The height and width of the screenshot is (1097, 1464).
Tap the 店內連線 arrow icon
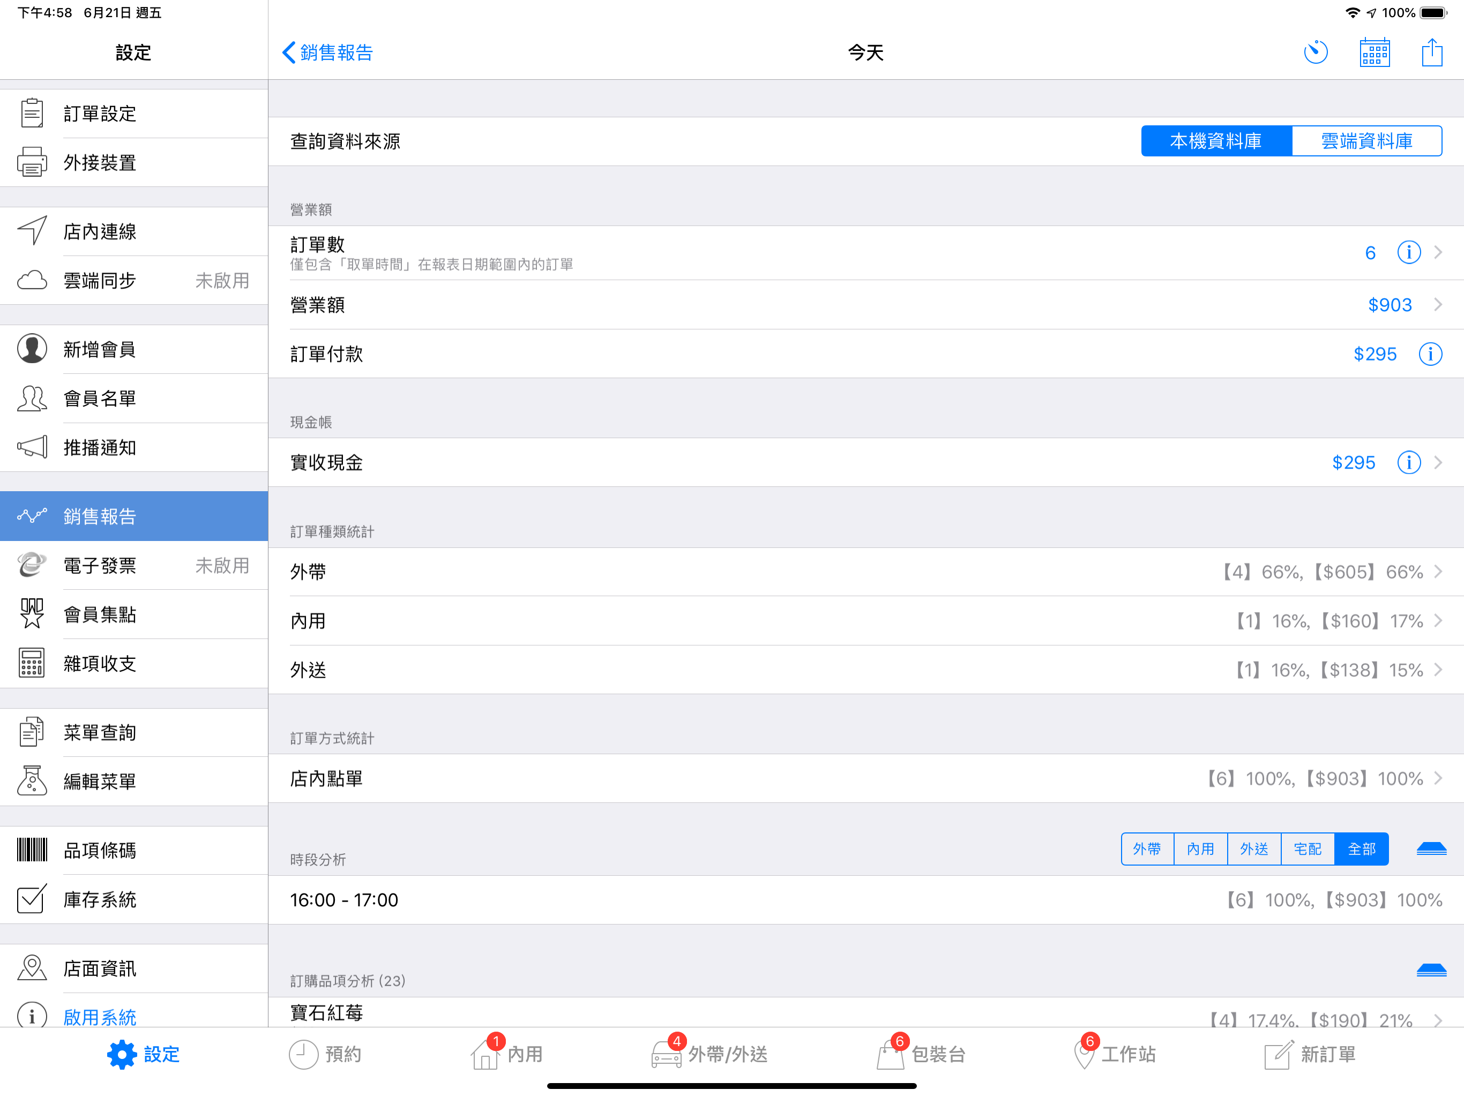[32, 231]
